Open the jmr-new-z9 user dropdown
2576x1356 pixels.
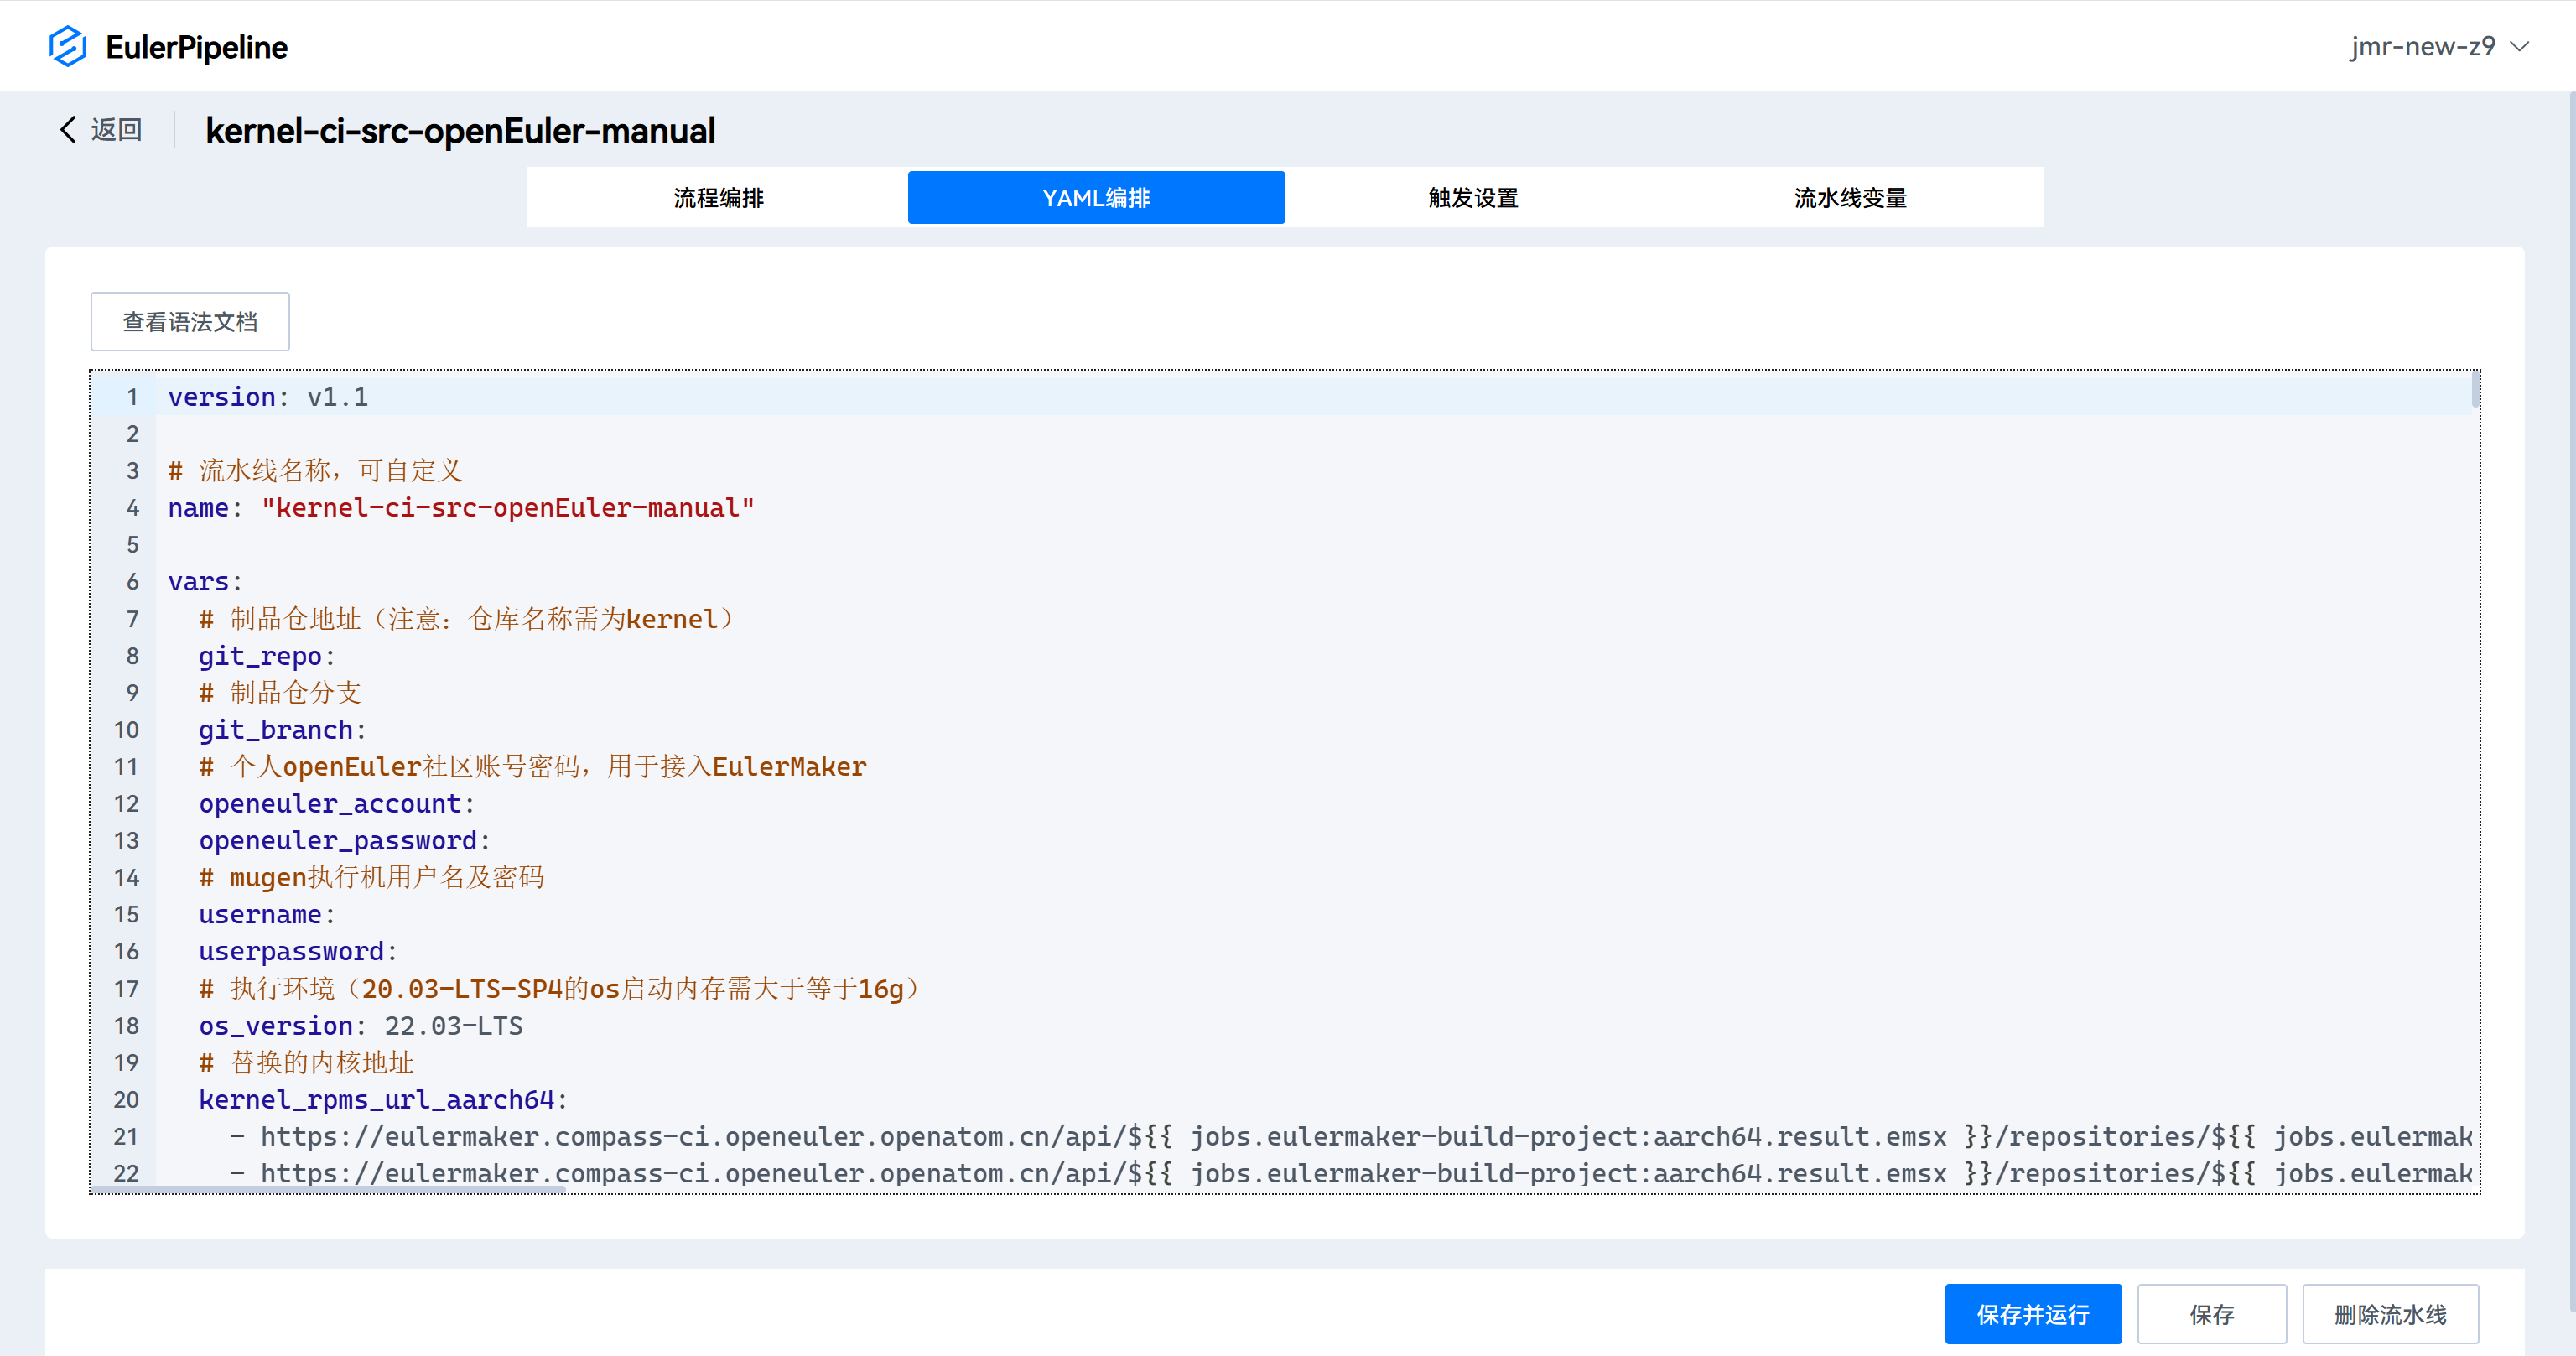click(2439, 46)
